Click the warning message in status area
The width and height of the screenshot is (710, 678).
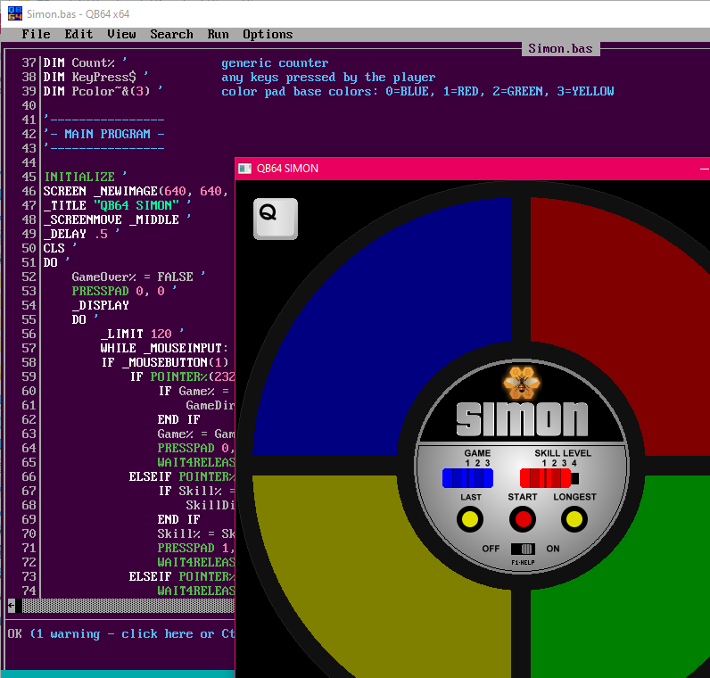coord(121,633)
